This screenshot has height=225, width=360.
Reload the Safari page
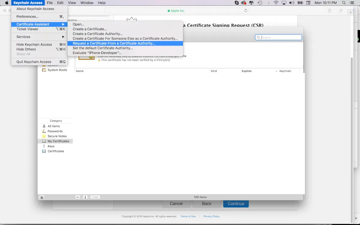coord(246,10)
